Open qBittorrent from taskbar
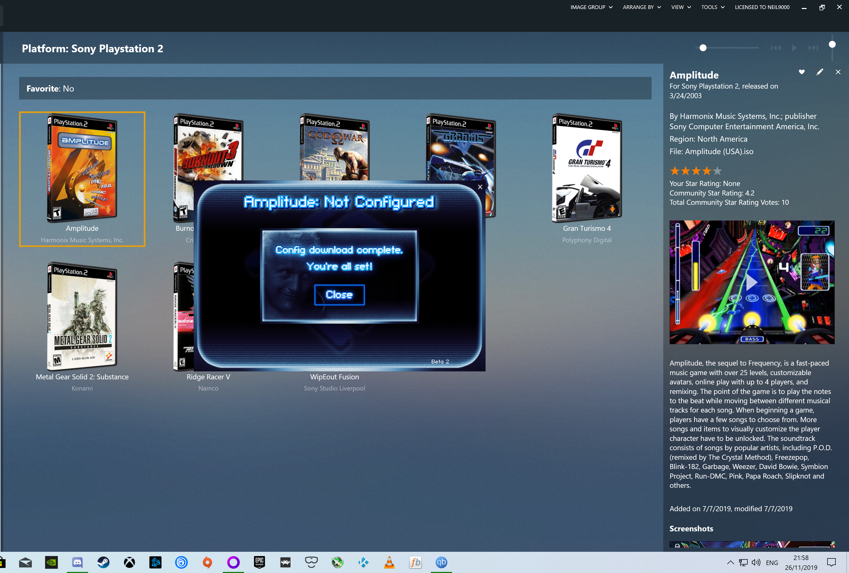 point(441,562)
